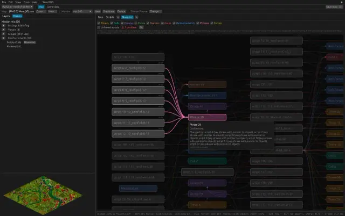The image size is (345, 216).
Task: Expand the Groups (48 in use) node
Action: point(4,34)
